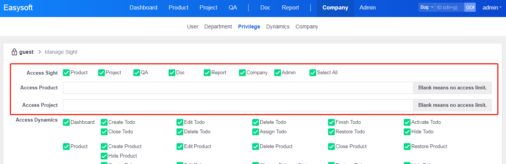Expand the admin user menu
Screen dimensions: 506x164
click(492, 8)
